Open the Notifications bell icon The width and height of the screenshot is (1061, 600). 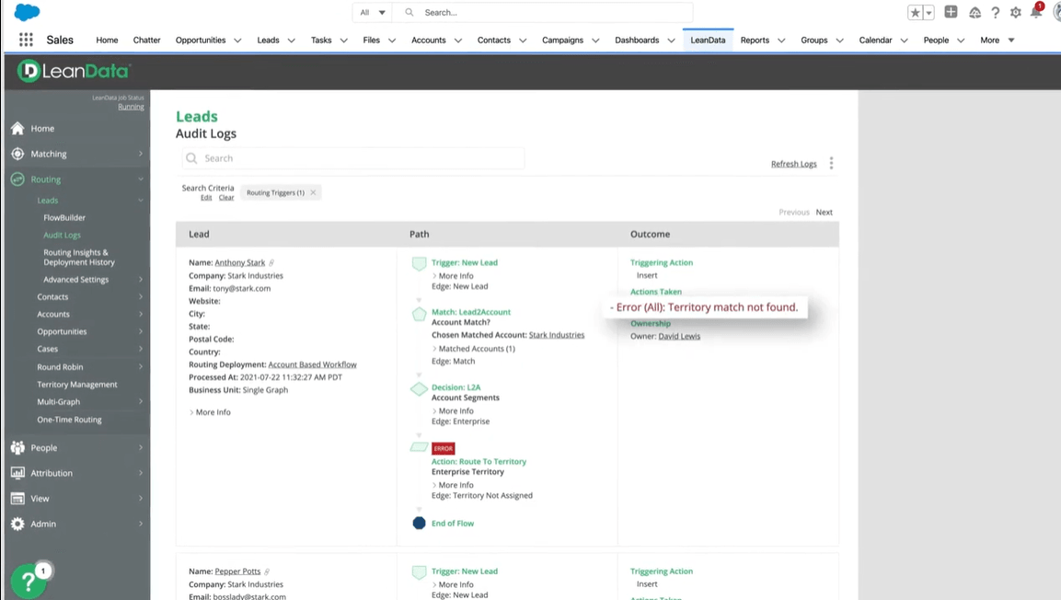click(1036, 12)
